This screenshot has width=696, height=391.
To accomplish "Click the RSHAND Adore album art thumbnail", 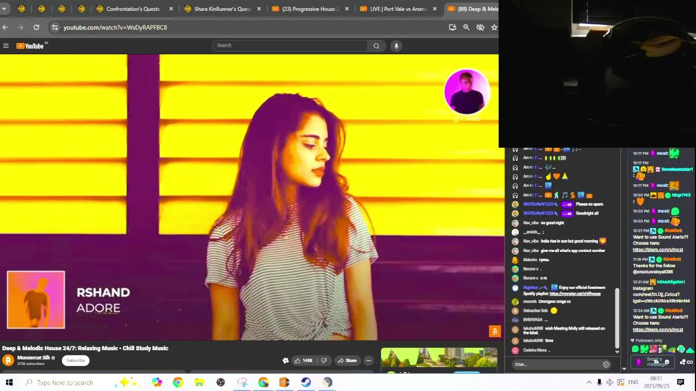I will point(36,300).
